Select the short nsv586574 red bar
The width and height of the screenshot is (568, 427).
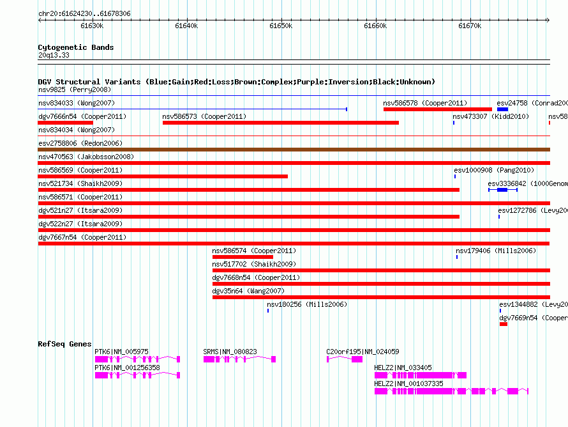coord(224,257)
